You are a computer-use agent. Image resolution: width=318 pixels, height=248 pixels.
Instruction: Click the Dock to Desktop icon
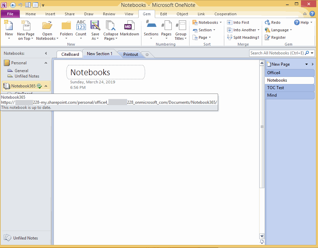coord(28,5)
